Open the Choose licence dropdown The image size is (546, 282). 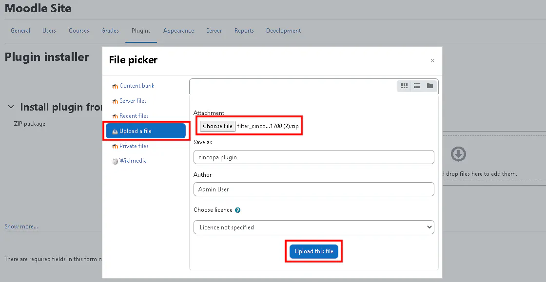[x=314, y=227]
